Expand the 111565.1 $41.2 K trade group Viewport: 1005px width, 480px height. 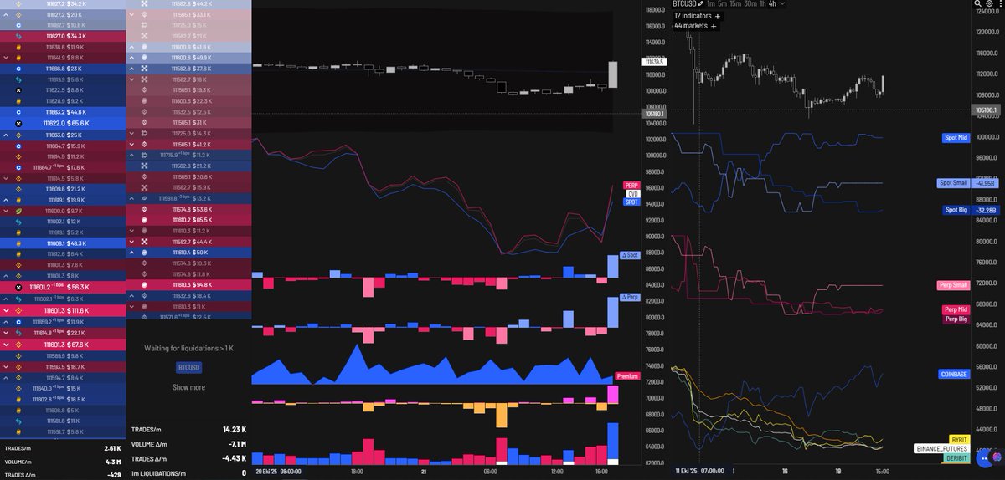pos(131,145)
